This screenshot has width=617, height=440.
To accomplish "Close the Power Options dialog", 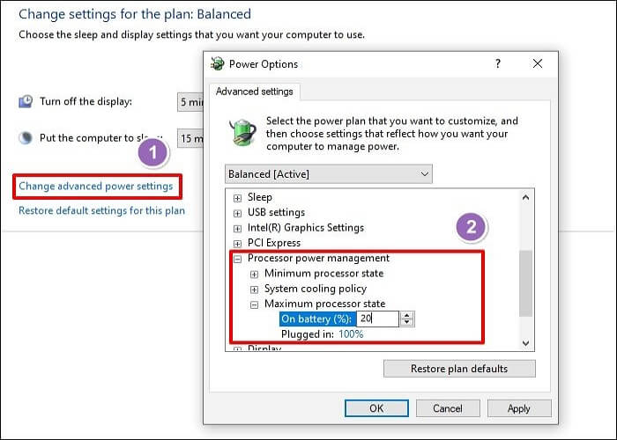I will tap(538, 63).
